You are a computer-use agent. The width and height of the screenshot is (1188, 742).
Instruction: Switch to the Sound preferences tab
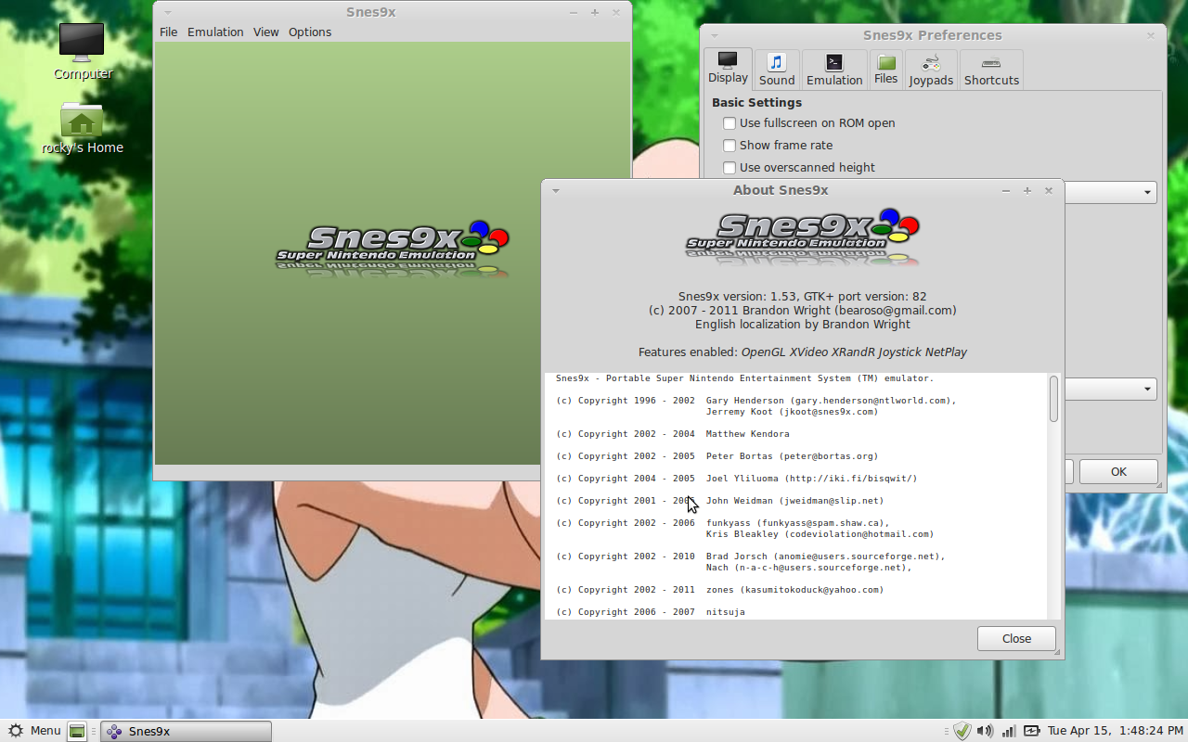point(777,70)
